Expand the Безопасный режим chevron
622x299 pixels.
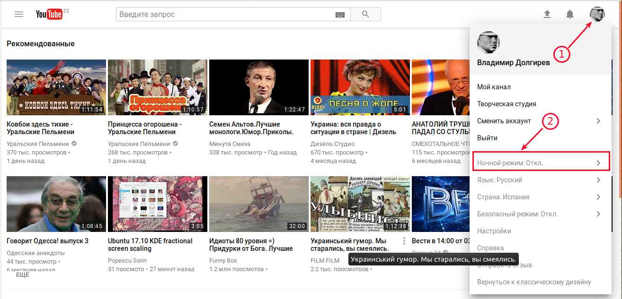click(x=598, y=214)
